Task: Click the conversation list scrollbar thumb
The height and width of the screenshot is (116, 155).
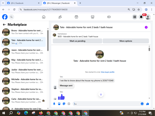Action: click(48, 41)
